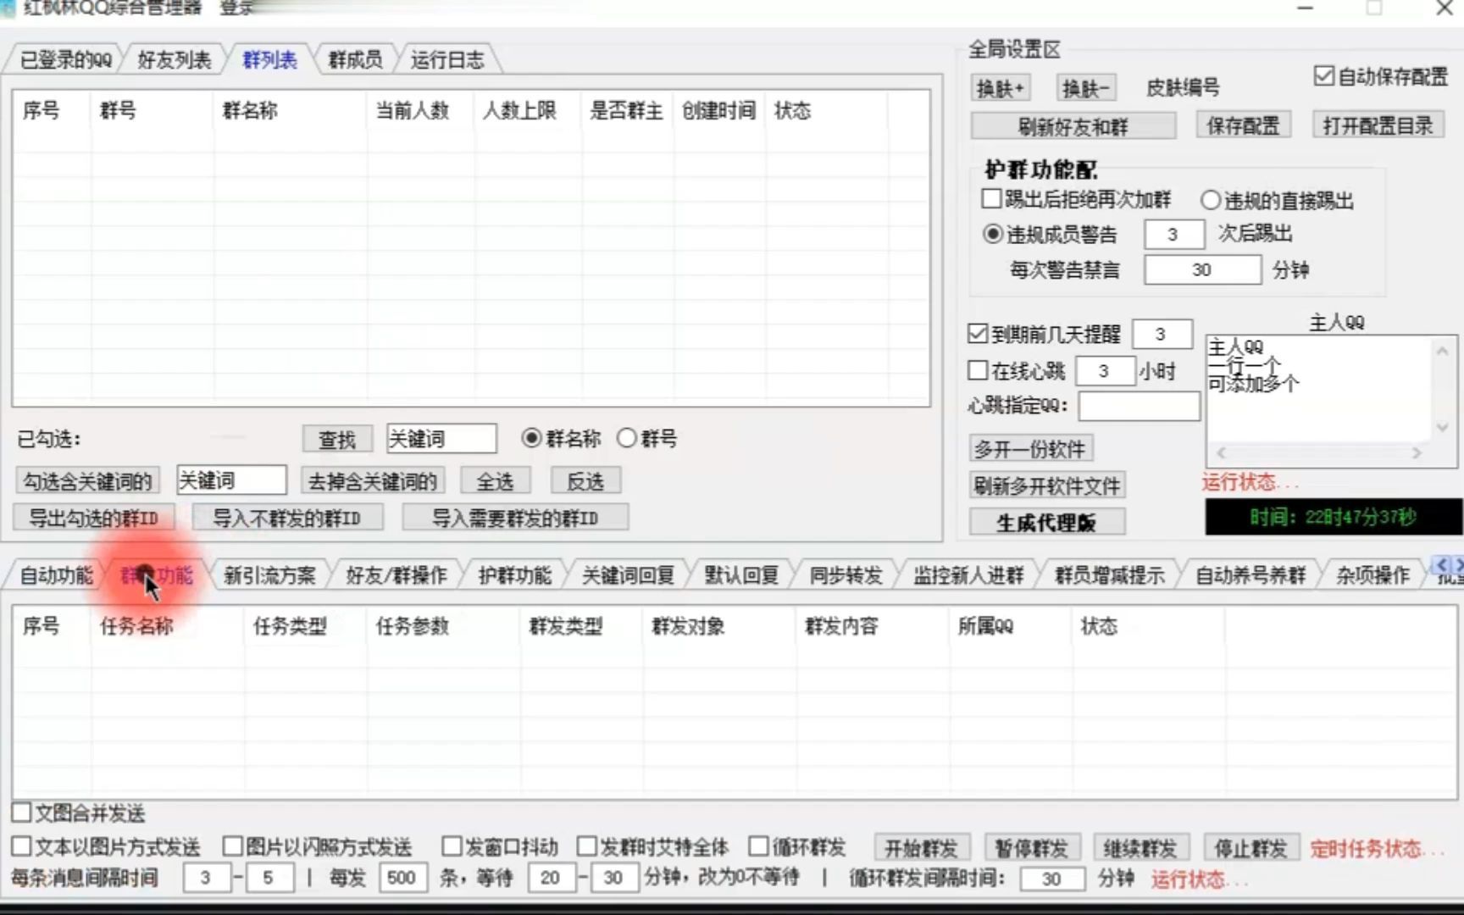1464x915 pixels.
Task: Edit the 循环群发间隔时间 field
Action: [x=1052, y=879]
